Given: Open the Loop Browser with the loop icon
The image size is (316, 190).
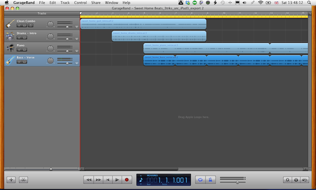Looking at the screenshot, I should [287, 180].
